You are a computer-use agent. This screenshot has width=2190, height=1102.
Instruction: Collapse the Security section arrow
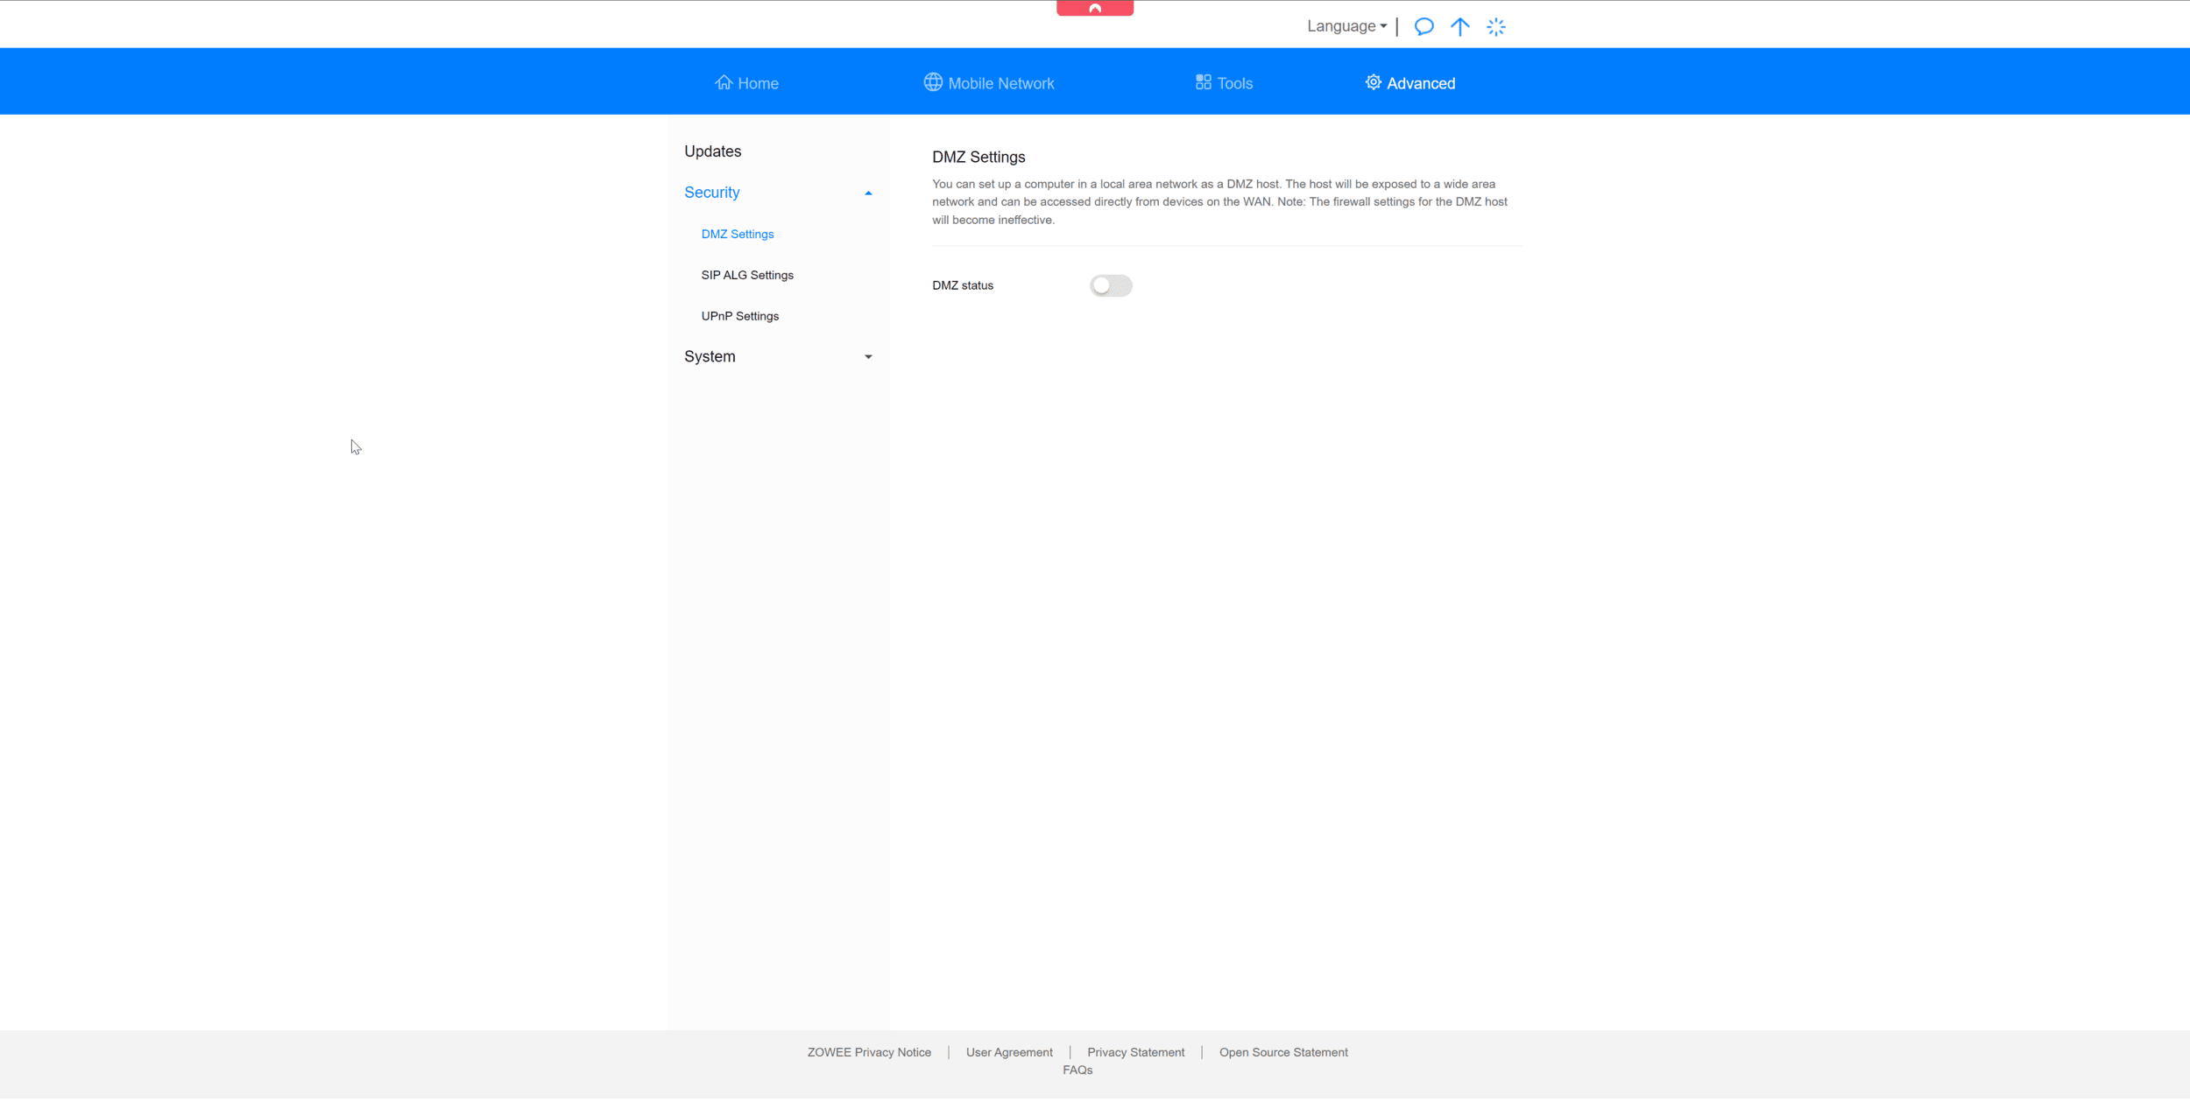[x=868, y=193]
